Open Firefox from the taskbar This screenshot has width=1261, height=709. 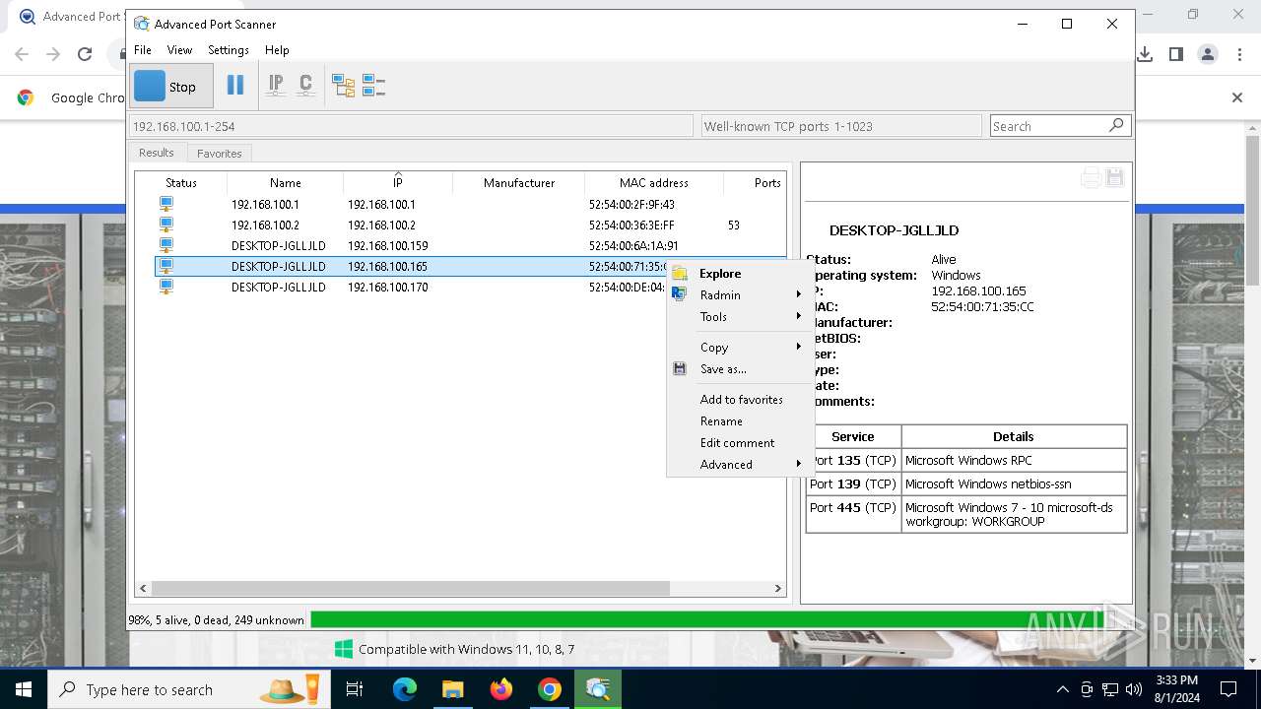(501, 689)
